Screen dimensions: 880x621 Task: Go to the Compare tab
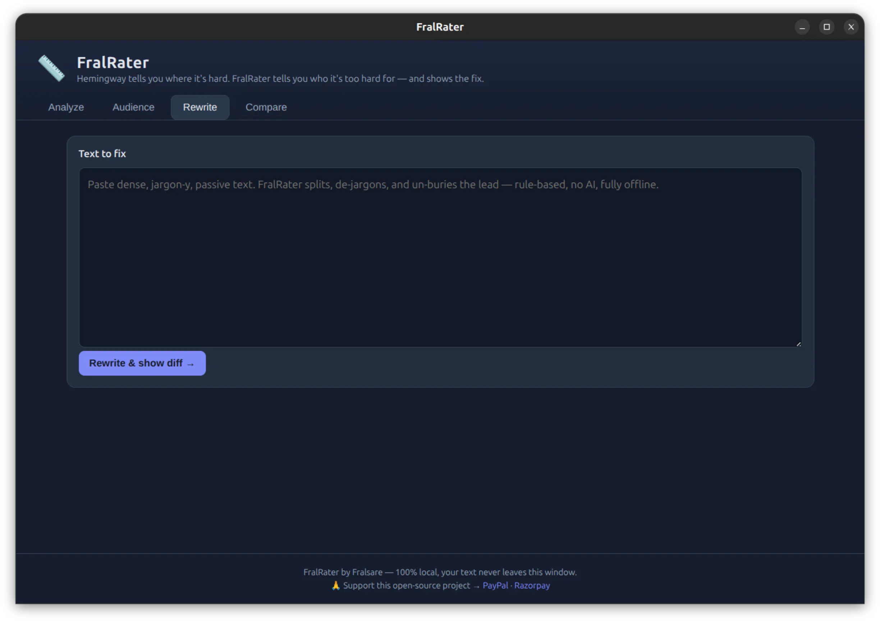pyautogui.click(x=266, y=107)
